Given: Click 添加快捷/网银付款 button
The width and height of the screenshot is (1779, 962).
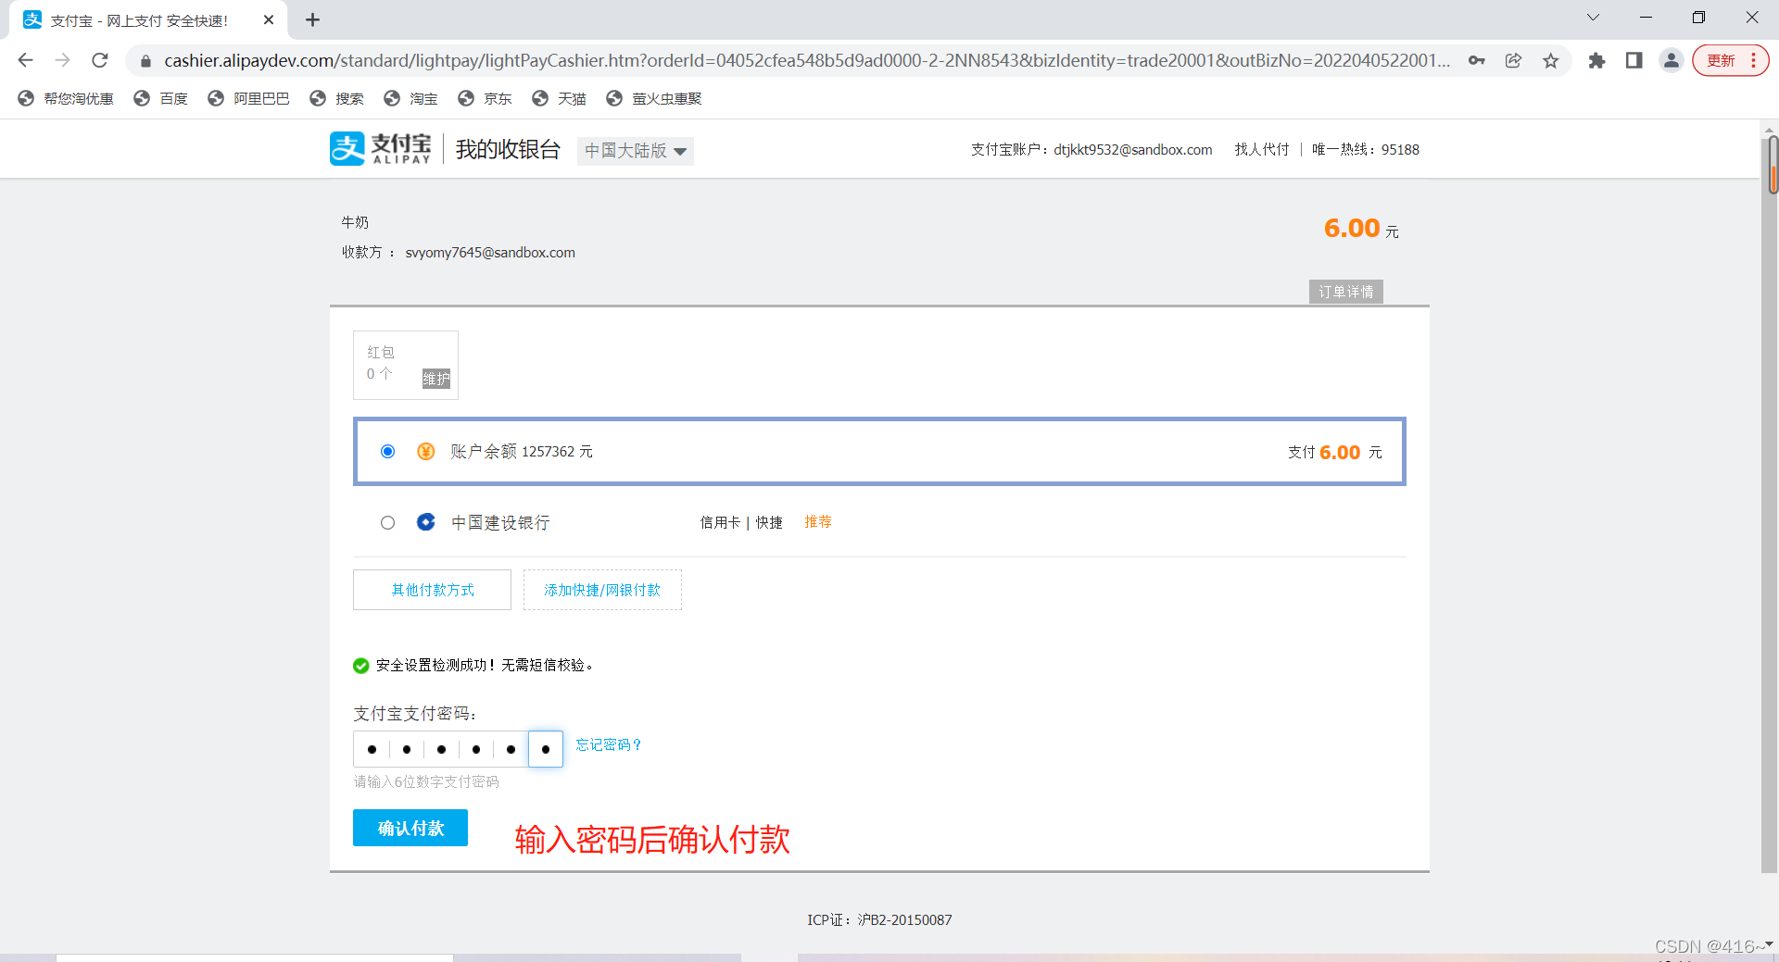Looking at the screenshot, I should pyautogui.click(x=602, y=590).
